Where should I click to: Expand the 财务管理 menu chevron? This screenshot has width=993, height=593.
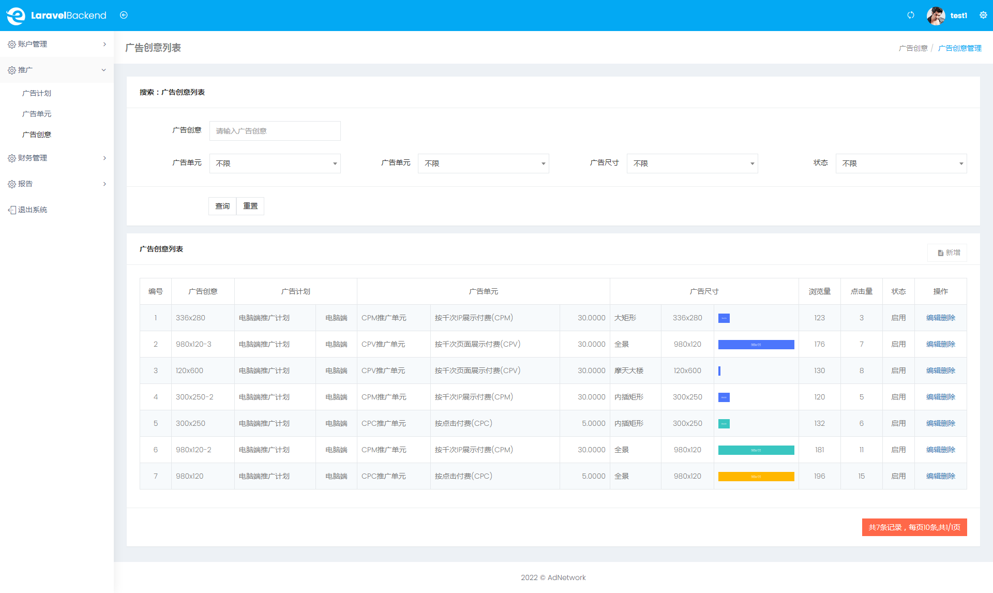pos(104,158)
